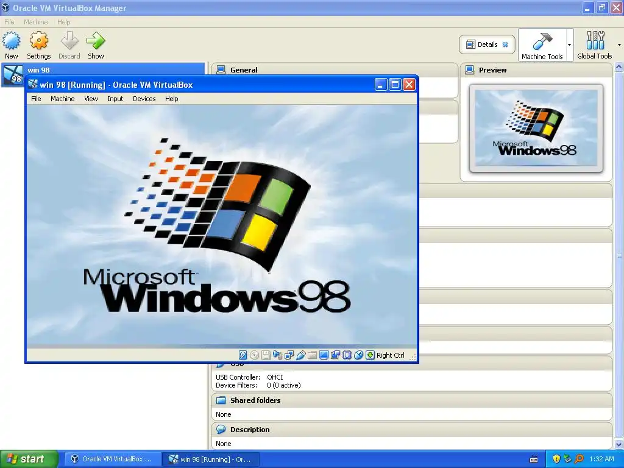624x468 pixels.
Task: Click the 1:32 AM system clock
Action: [601, 459]
